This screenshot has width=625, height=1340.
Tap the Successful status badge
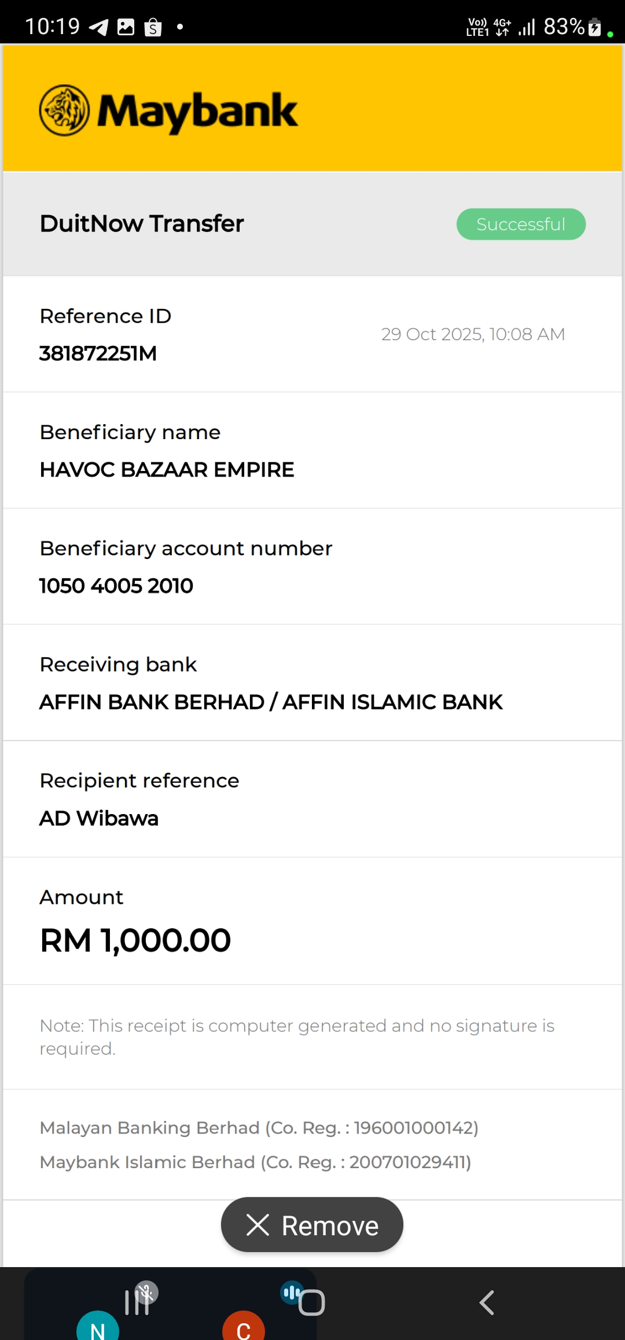(521, 224)
